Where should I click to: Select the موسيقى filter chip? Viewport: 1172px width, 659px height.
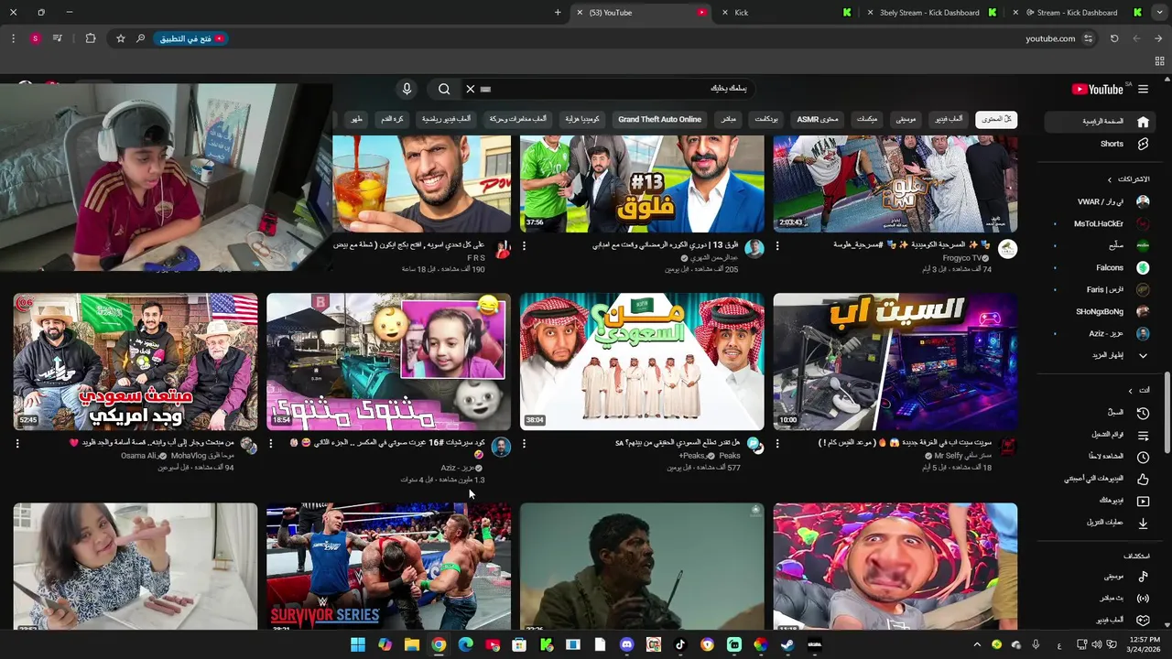click(x=906, y=119)
